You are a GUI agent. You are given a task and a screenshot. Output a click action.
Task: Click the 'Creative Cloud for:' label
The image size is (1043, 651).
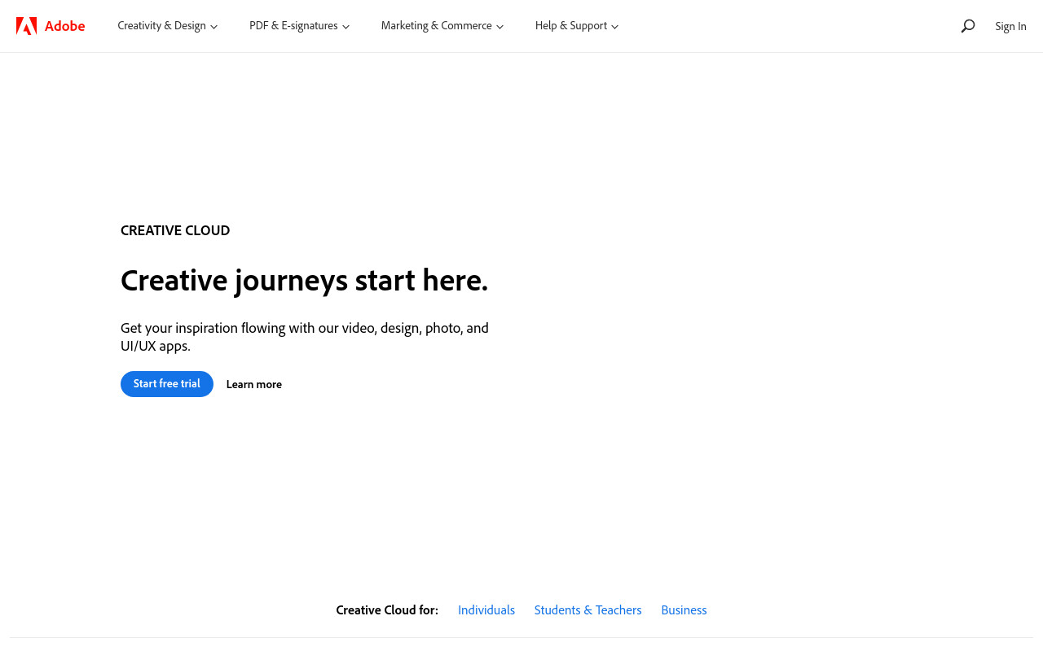click(x=387, y=610)
